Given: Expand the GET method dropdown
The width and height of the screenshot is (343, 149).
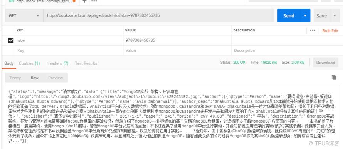Looking at the screenshot, I should tap(24, 15).
